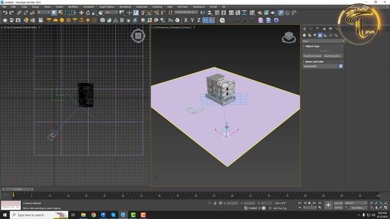This screenshot has width=390, height=219.
Task: Click the Select and Manipulate crosshair icon
Action: coord(129,13)
